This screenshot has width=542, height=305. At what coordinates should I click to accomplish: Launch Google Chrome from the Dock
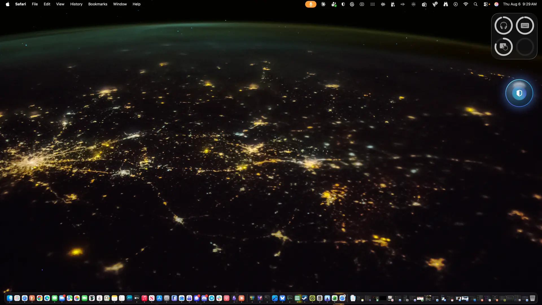[40, 298]
